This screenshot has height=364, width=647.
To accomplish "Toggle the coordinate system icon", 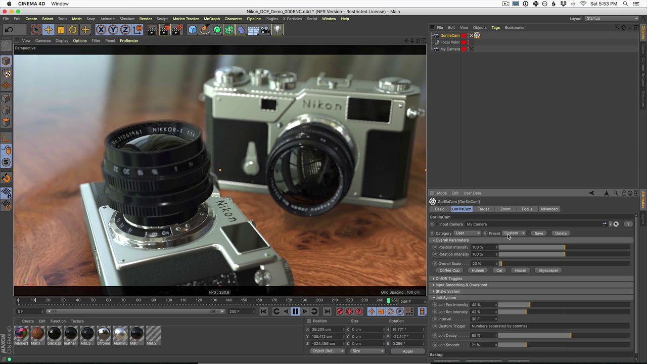I will 137,30.
